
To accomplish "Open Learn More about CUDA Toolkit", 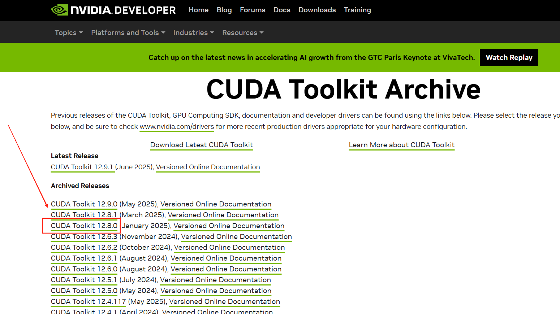I will 401,145.
